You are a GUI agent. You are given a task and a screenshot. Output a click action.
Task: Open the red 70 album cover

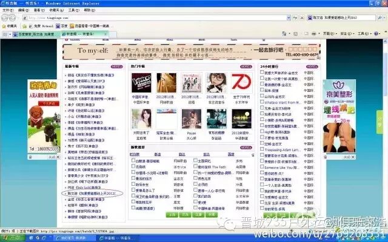[x=241, y=83]
